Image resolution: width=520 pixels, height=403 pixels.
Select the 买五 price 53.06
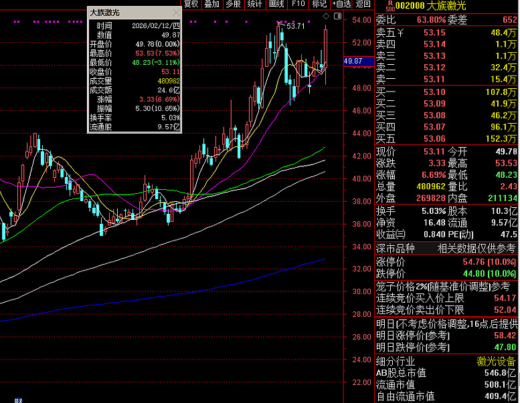434,139
